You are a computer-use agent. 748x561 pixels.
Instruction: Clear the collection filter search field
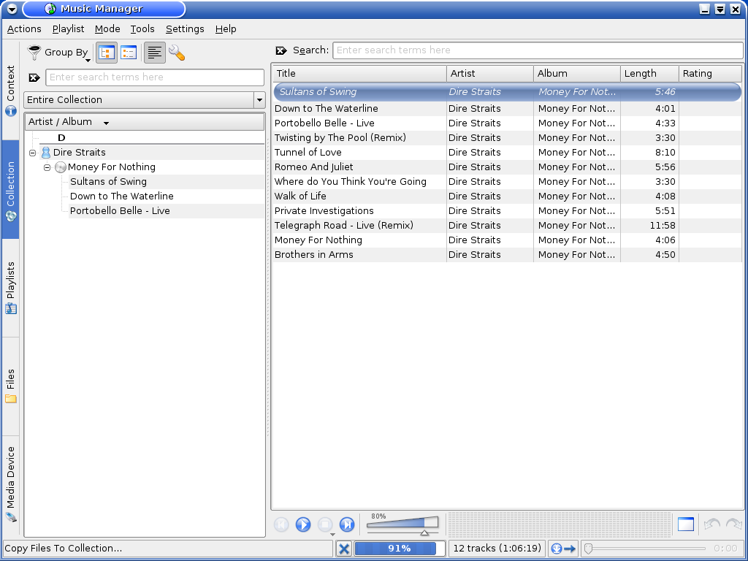pyautogui.click(x=34, y=77)
